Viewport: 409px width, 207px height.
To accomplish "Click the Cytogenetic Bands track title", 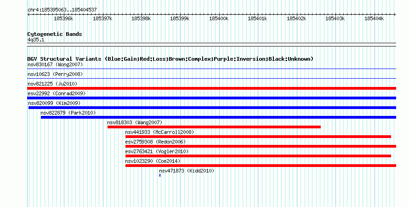I will (x=55, y=34).
